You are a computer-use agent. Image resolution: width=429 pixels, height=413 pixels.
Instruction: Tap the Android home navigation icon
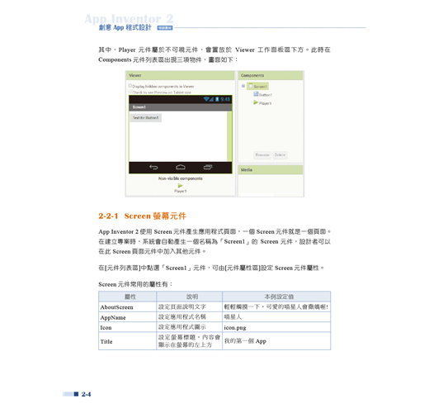[181, 167]
